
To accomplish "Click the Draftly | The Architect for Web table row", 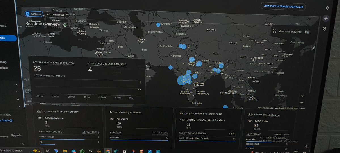I will click(207, 139).
